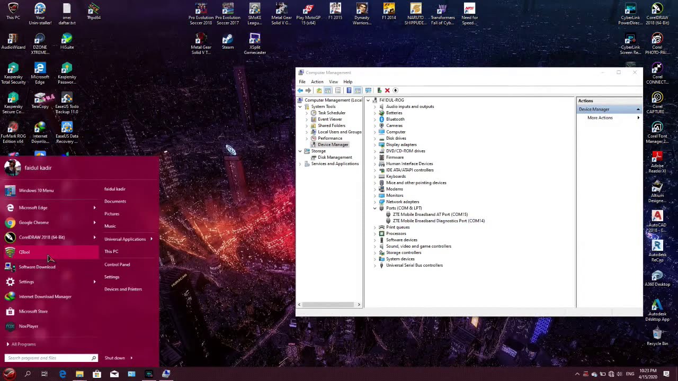This screenshot has width=678, height=381.
Task: Click the Back arrow in Computer Management toolbar
Action: point(300,90)
